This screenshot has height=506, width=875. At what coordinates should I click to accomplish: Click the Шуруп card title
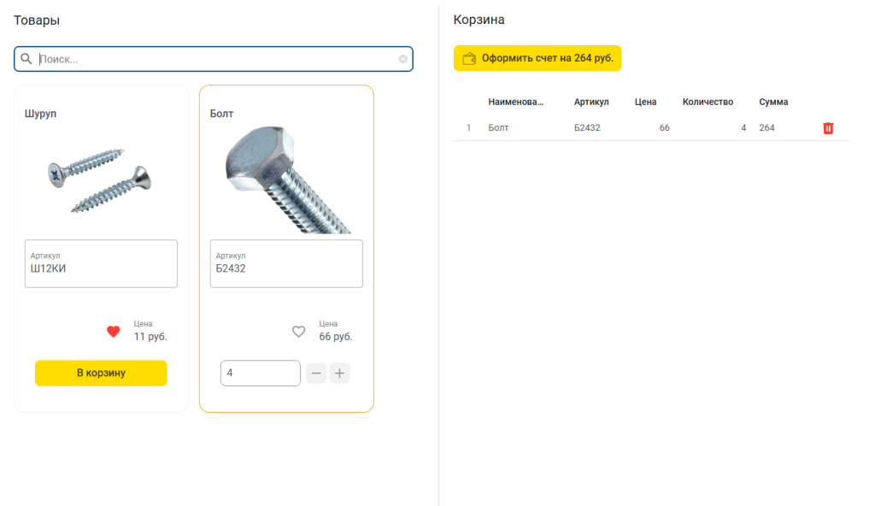pos(40,114)
